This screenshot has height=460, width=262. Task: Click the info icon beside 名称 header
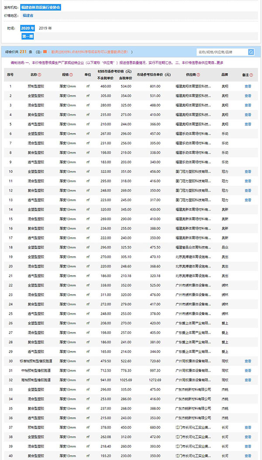click(x=40, y=75)
